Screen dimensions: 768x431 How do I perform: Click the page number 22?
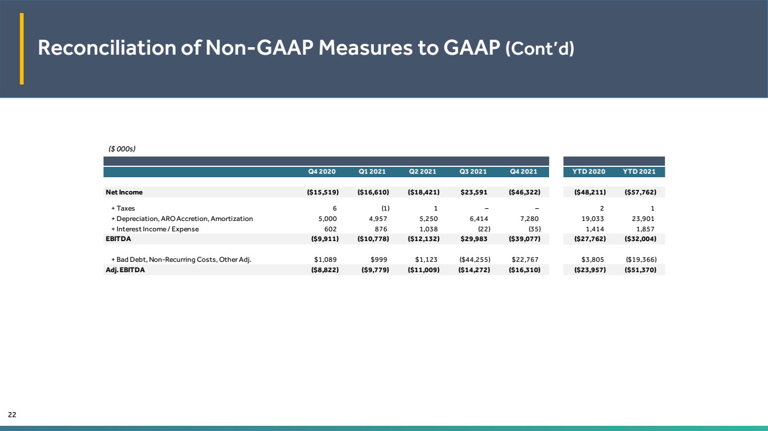point(12,415)
